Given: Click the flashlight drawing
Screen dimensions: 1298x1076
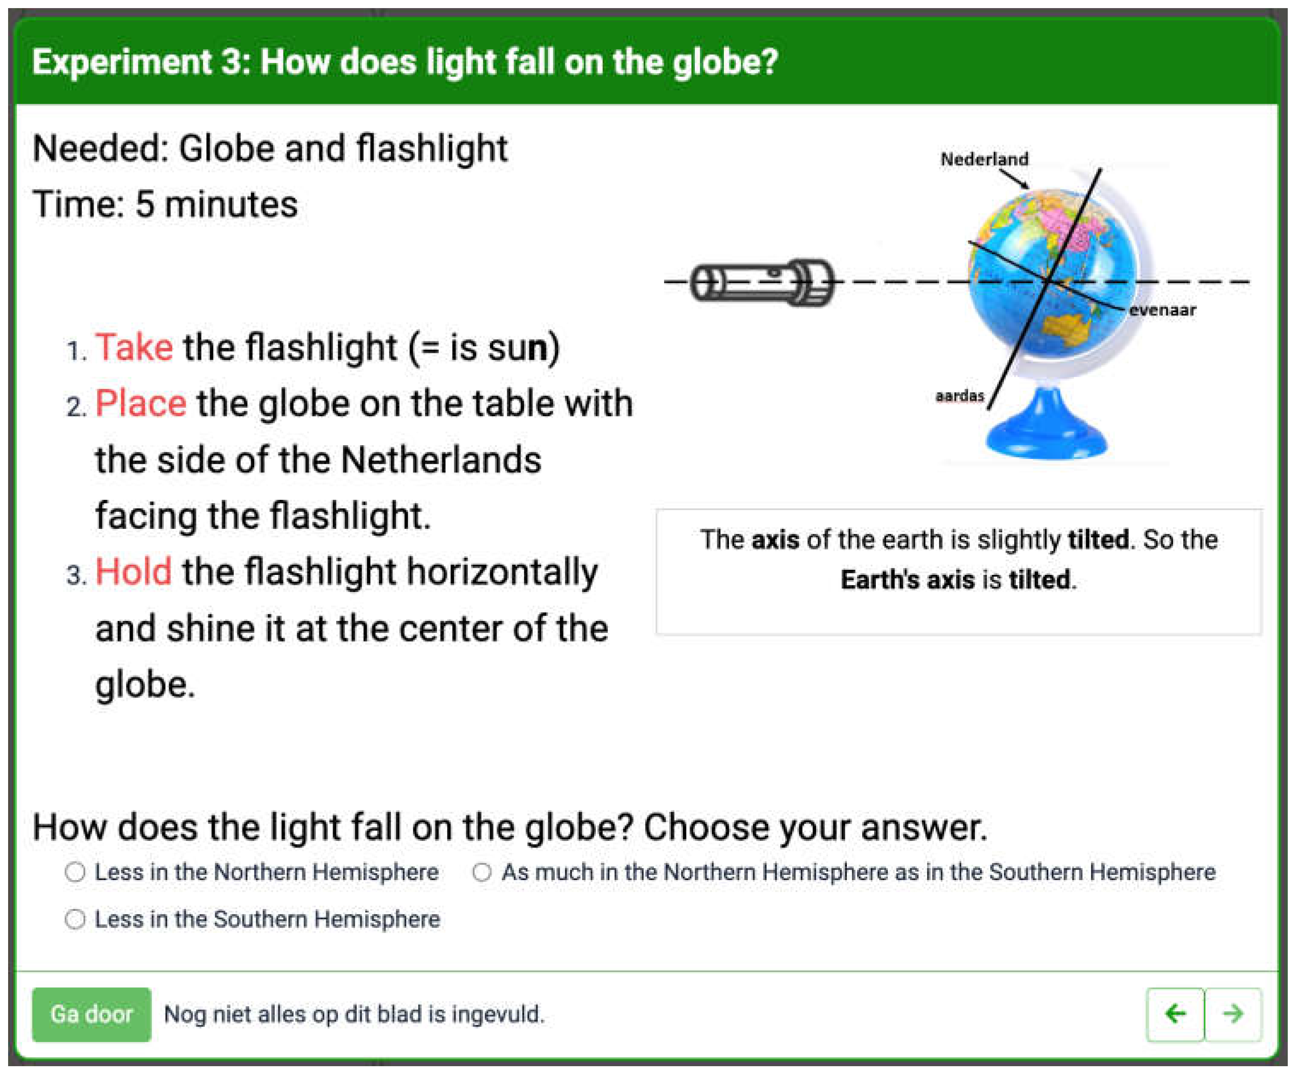Looking at the screenshot, I should click(762, 283).
